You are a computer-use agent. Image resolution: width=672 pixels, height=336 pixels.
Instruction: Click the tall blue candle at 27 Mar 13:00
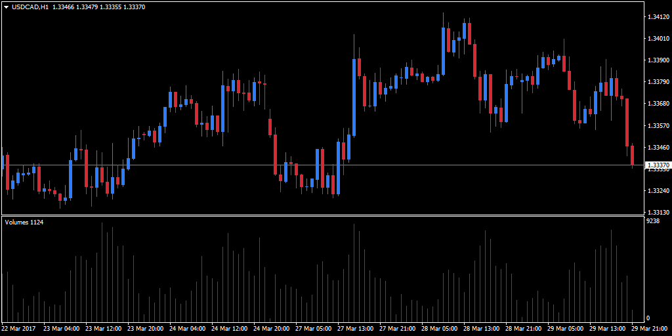click(x=354, y=98)
